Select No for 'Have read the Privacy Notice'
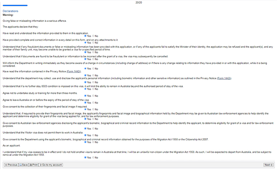Viewport: 277px width, 169px height. tap(93, 76)
